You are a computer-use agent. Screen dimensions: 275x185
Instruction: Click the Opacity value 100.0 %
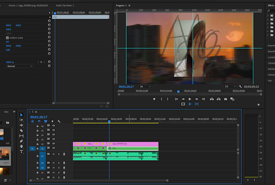[9, 62]
